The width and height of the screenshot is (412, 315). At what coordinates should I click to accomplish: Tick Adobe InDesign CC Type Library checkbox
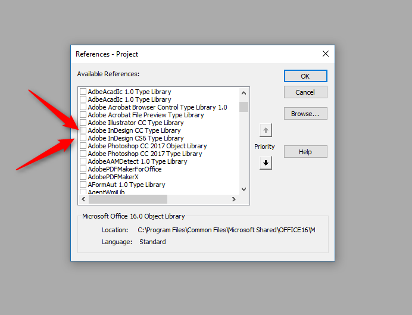(x=83, y=130)
